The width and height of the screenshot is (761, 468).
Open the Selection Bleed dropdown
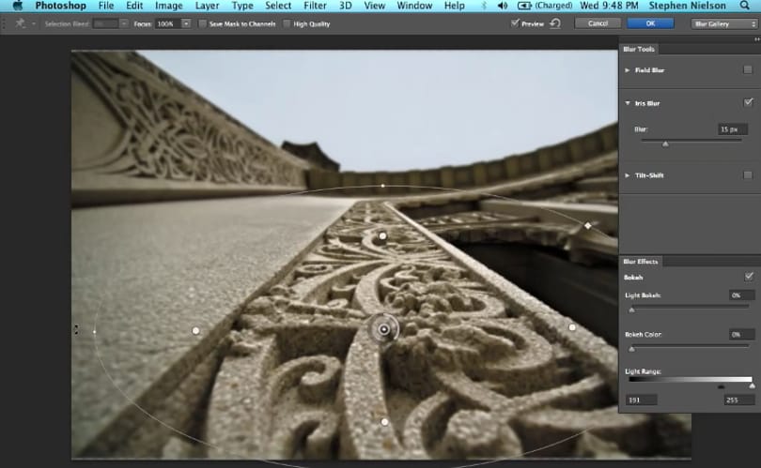pyautogui.click(x=124, y=23)
